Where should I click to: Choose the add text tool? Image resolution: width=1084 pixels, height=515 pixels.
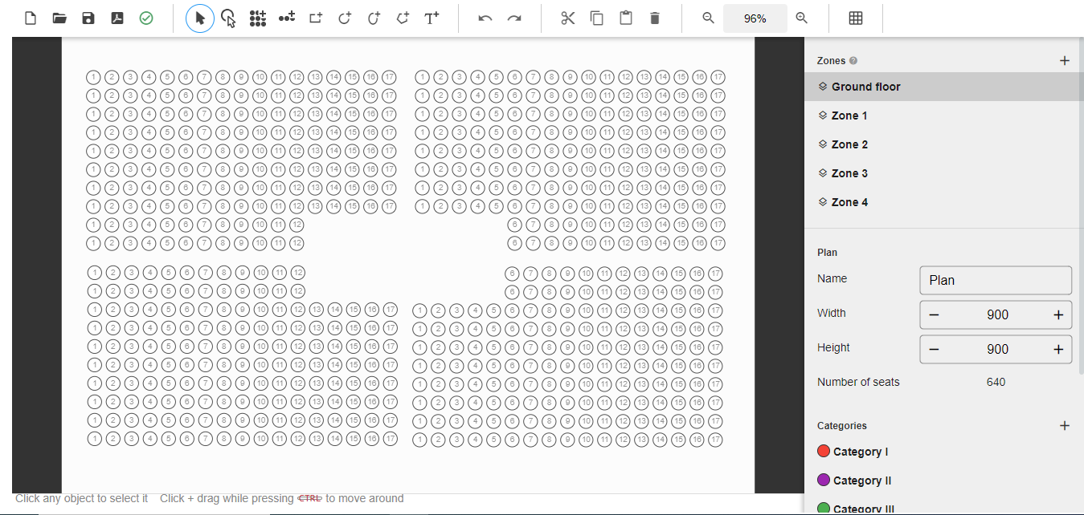pos(432,18)
